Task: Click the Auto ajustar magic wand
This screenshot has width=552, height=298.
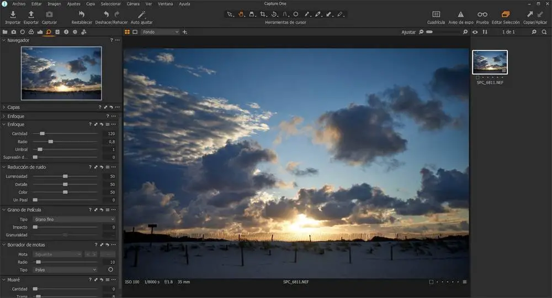Action: pyautogui.click(x=141, y=14)
